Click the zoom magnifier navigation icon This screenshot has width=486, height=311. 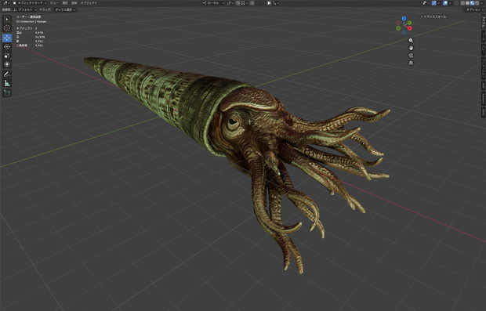(411, 41)
